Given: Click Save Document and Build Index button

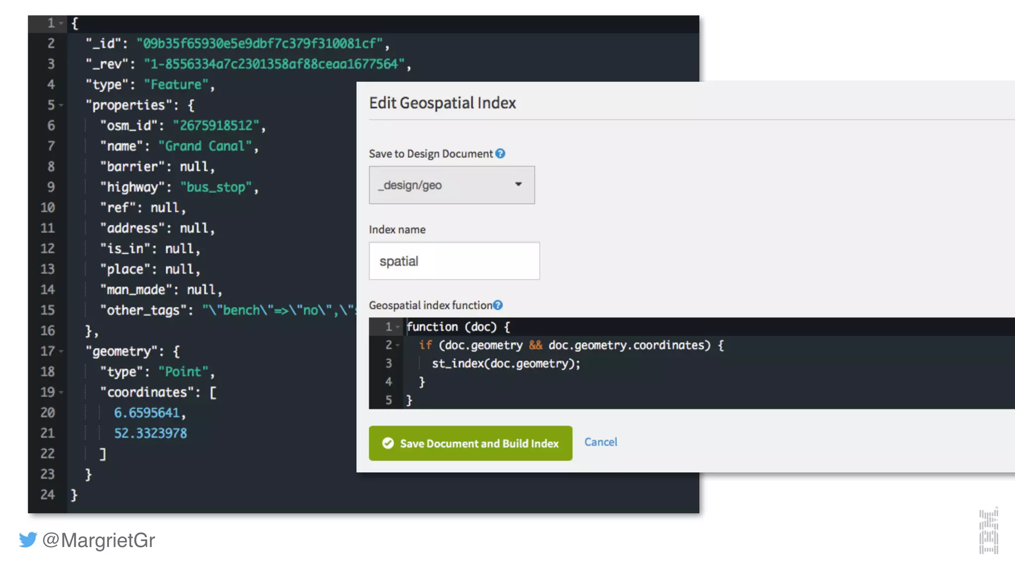Looking at the screenshot, I should coord(470,443).
